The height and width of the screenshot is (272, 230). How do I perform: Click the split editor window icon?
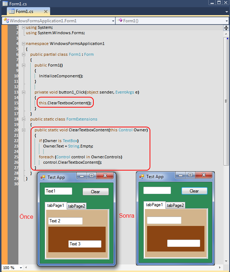[x=226, y=28]
